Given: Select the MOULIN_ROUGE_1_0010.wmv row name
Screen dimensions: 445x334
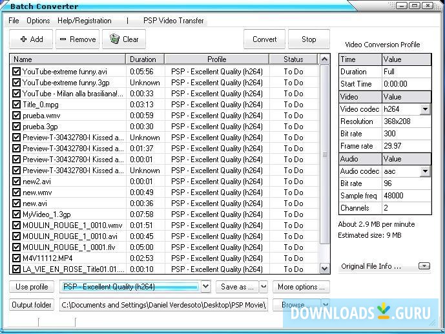Looking at the screenshot, I should (x=72, y=225).
